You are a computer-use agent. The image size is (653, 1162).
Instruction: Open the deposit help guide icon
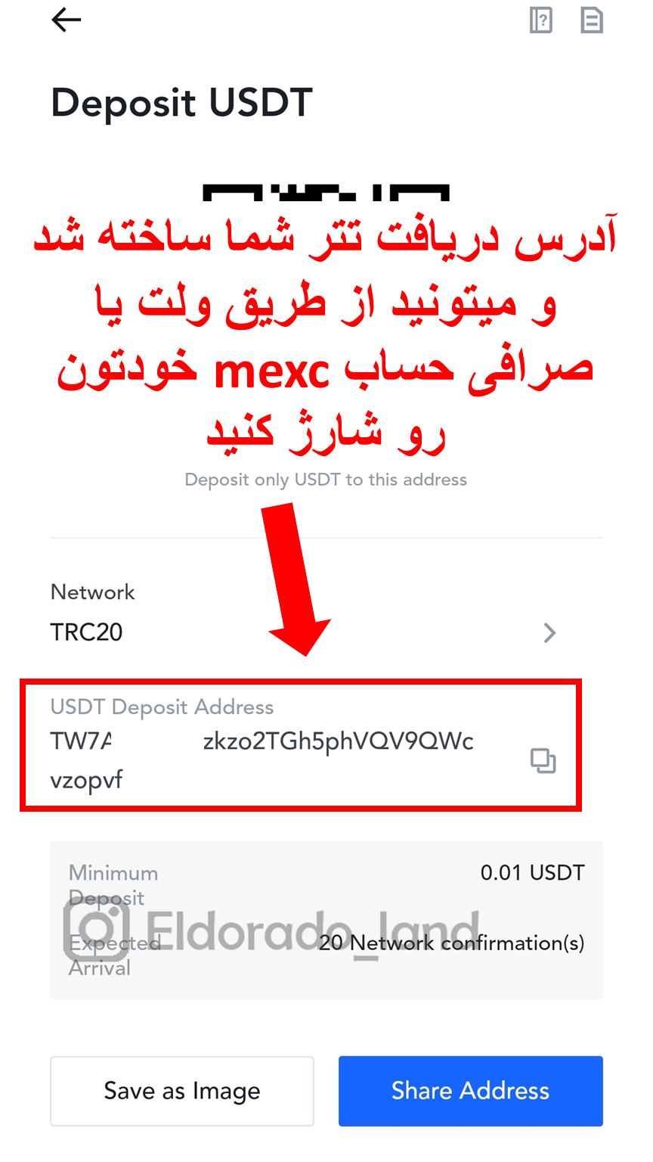click(541, 20)
